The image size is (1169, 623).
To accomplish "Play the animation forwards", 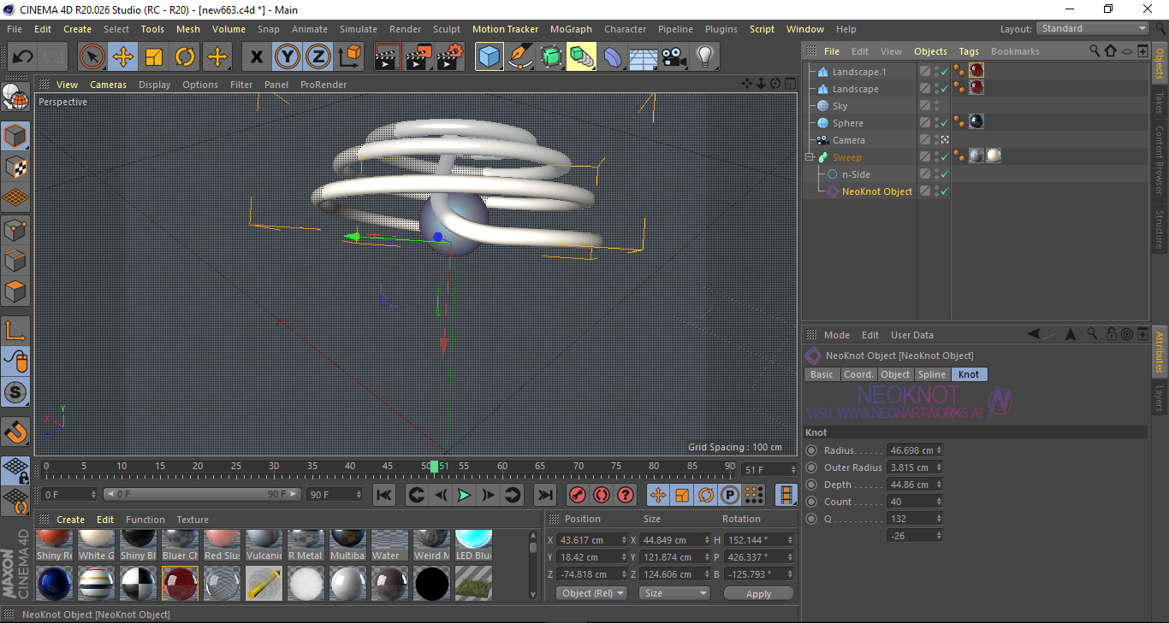I will [464, 495].
